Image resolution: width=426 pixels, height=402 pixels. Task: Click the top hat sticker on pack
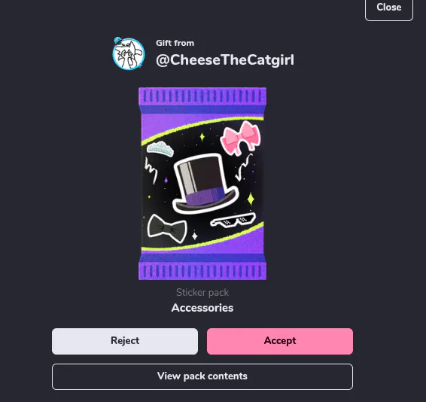[205, 184]
